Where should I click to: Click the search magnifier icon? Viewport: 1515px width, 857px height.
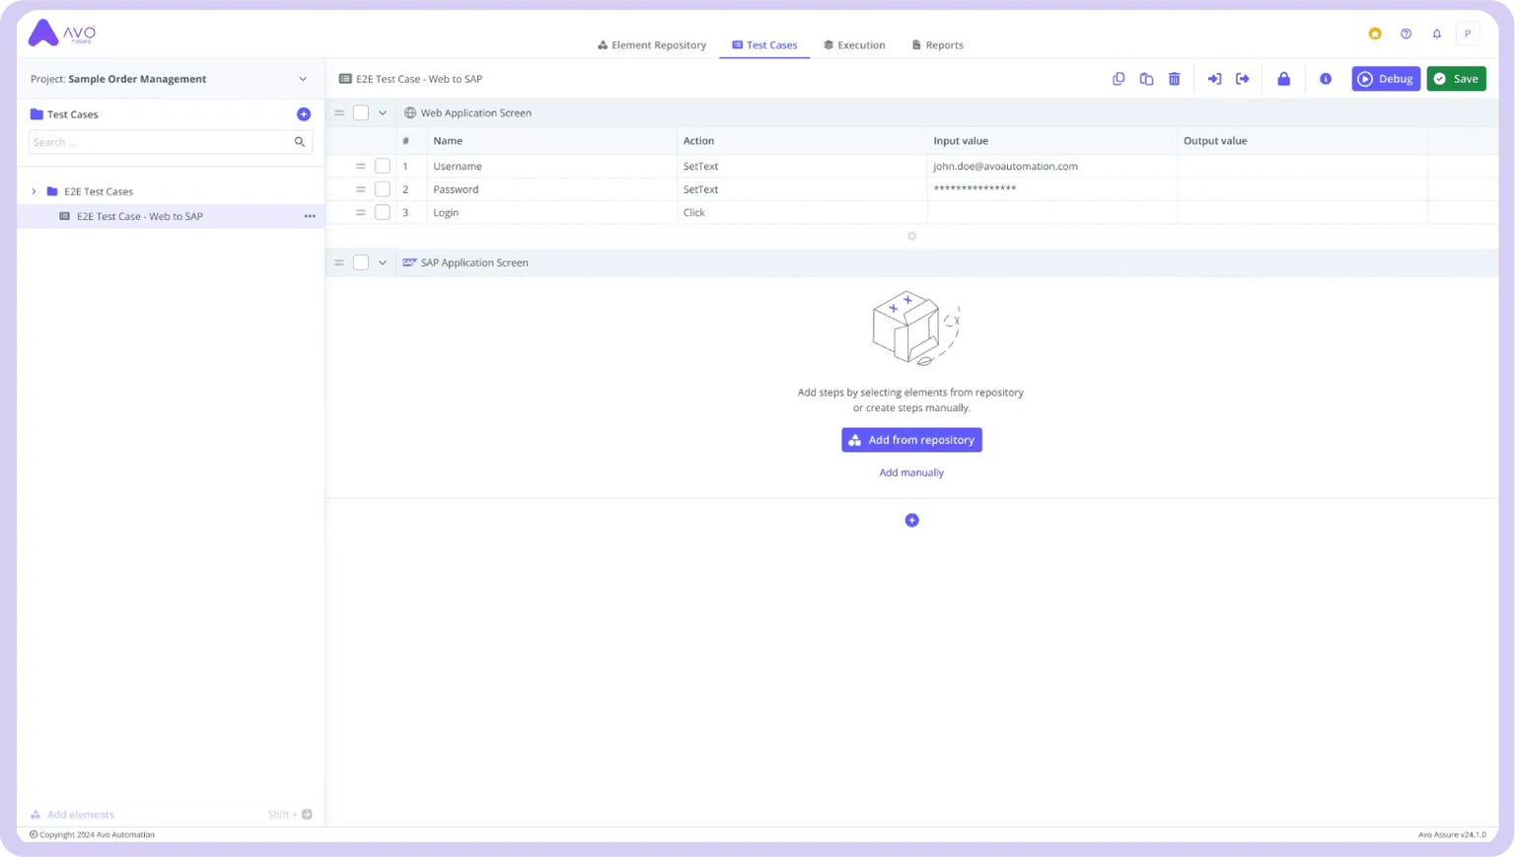click(x=300, y=142)
